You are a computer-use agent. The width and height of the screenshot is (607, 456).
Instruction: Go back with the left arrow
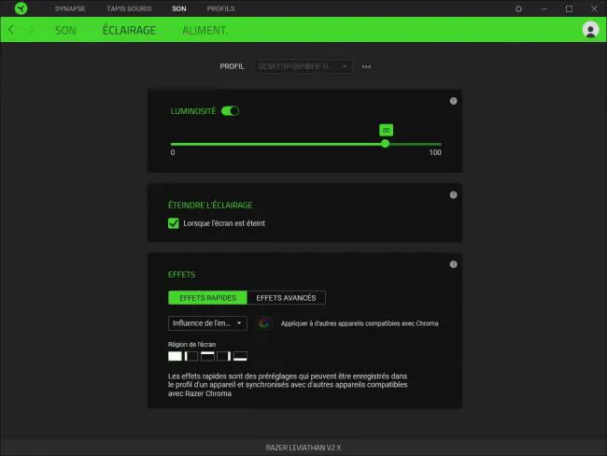click(x=11, y=30)
